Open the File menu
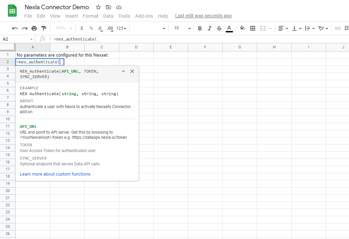349x239 pixels. [28, 16]
